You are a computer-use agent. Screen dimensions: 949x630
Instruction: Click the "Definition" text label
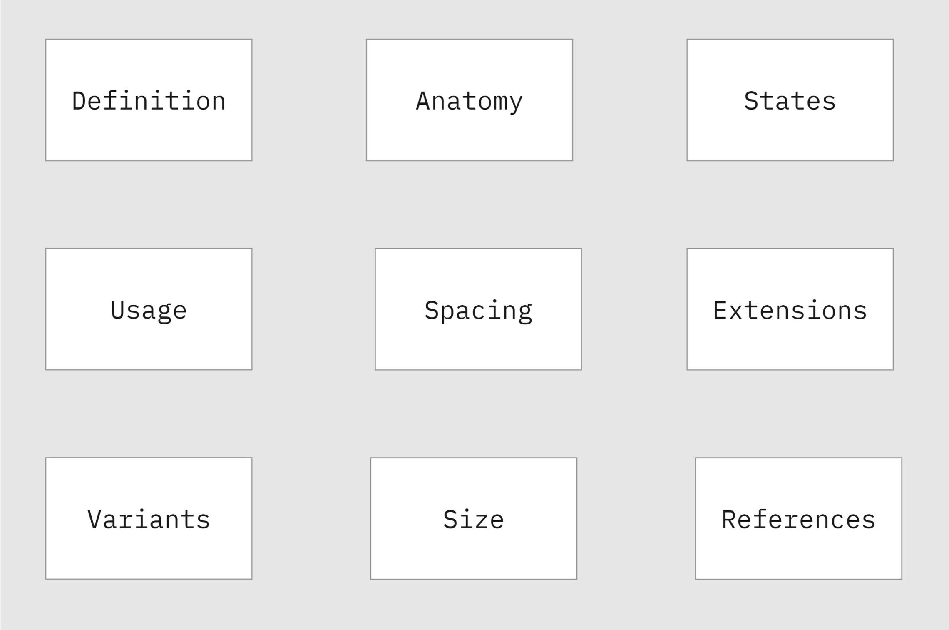pos(149,101)
